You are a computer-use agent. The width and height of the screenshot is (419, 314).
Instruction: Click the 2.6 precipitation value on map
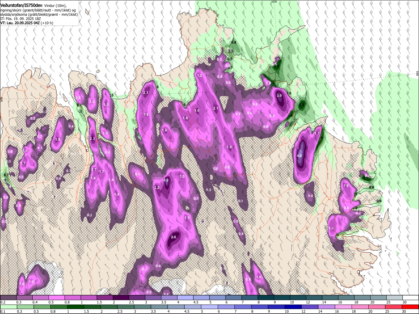coord(173,237)
